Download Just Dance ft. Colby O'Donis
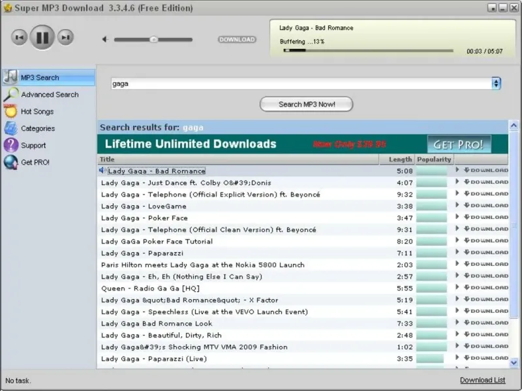The height and width of the screenshot is (391, 522). pyautogui.click(x=486, y=182)
